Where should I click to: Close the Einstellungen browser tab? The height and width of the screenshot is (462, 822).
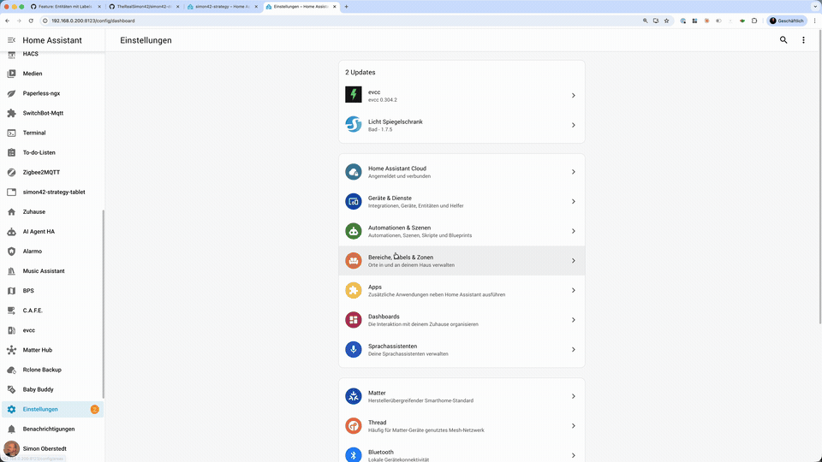point(335,7)
